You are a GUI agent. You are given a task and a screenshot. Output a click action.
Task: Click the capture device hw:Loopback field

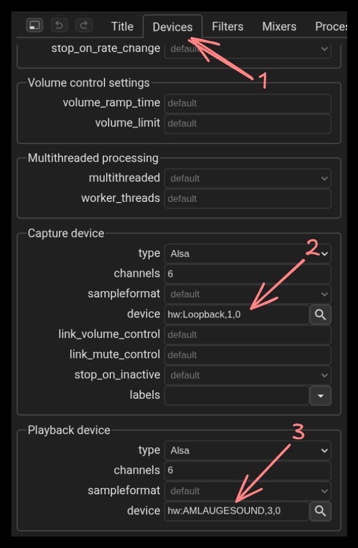(x=236, y=315)
